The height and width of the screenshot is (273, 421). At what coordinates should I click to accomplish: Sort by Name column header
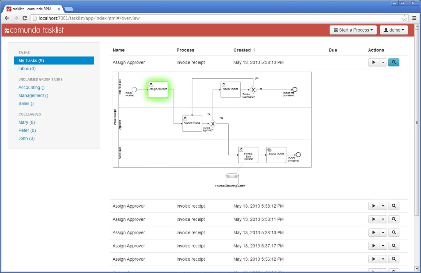119,50
